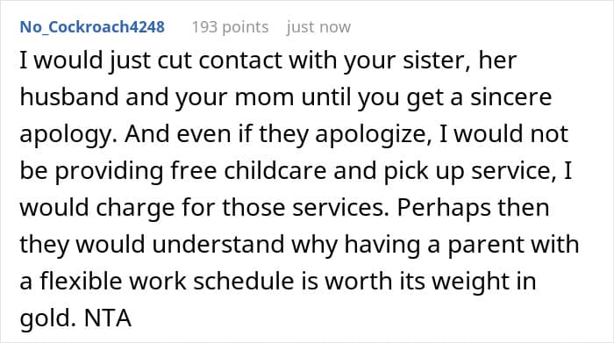The image size is (614, 343).
Task: Click the word 'schedule' in the comment
Action: (243, 281)
